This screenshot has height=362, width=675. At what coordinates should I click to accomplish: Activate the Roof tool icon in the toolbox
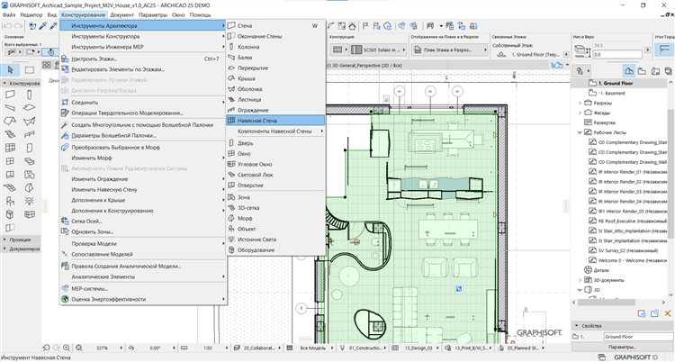[10, 121]
